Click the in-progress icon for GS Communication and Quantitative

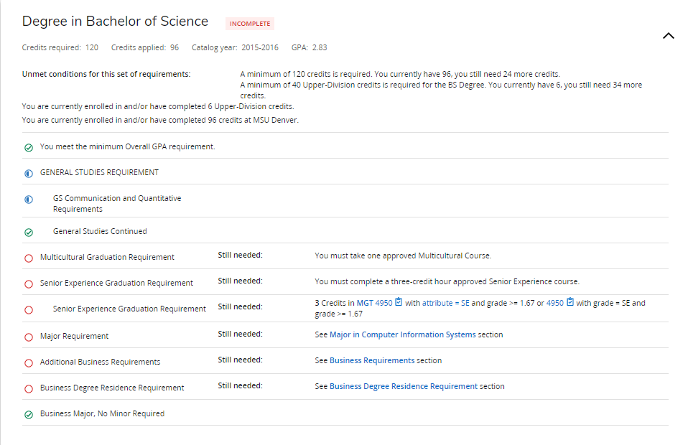pos(29,200)
